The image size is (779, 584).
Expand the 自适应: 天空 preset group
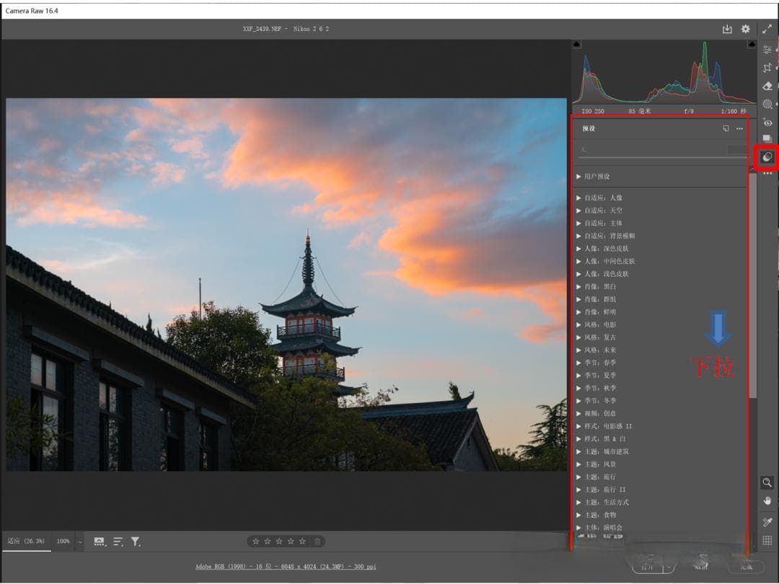578,211
